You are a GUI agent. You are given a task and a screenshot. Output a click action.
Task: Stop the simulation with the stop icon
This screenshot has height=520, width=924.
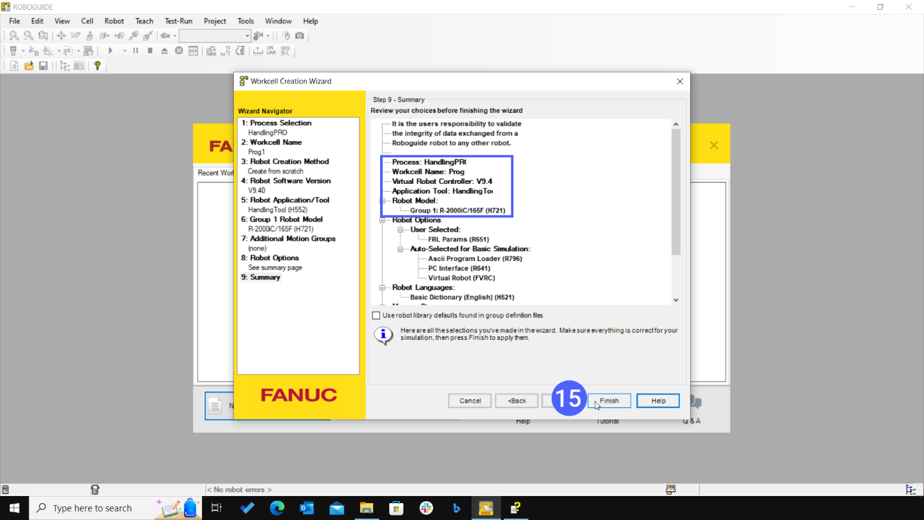(150, 51)
